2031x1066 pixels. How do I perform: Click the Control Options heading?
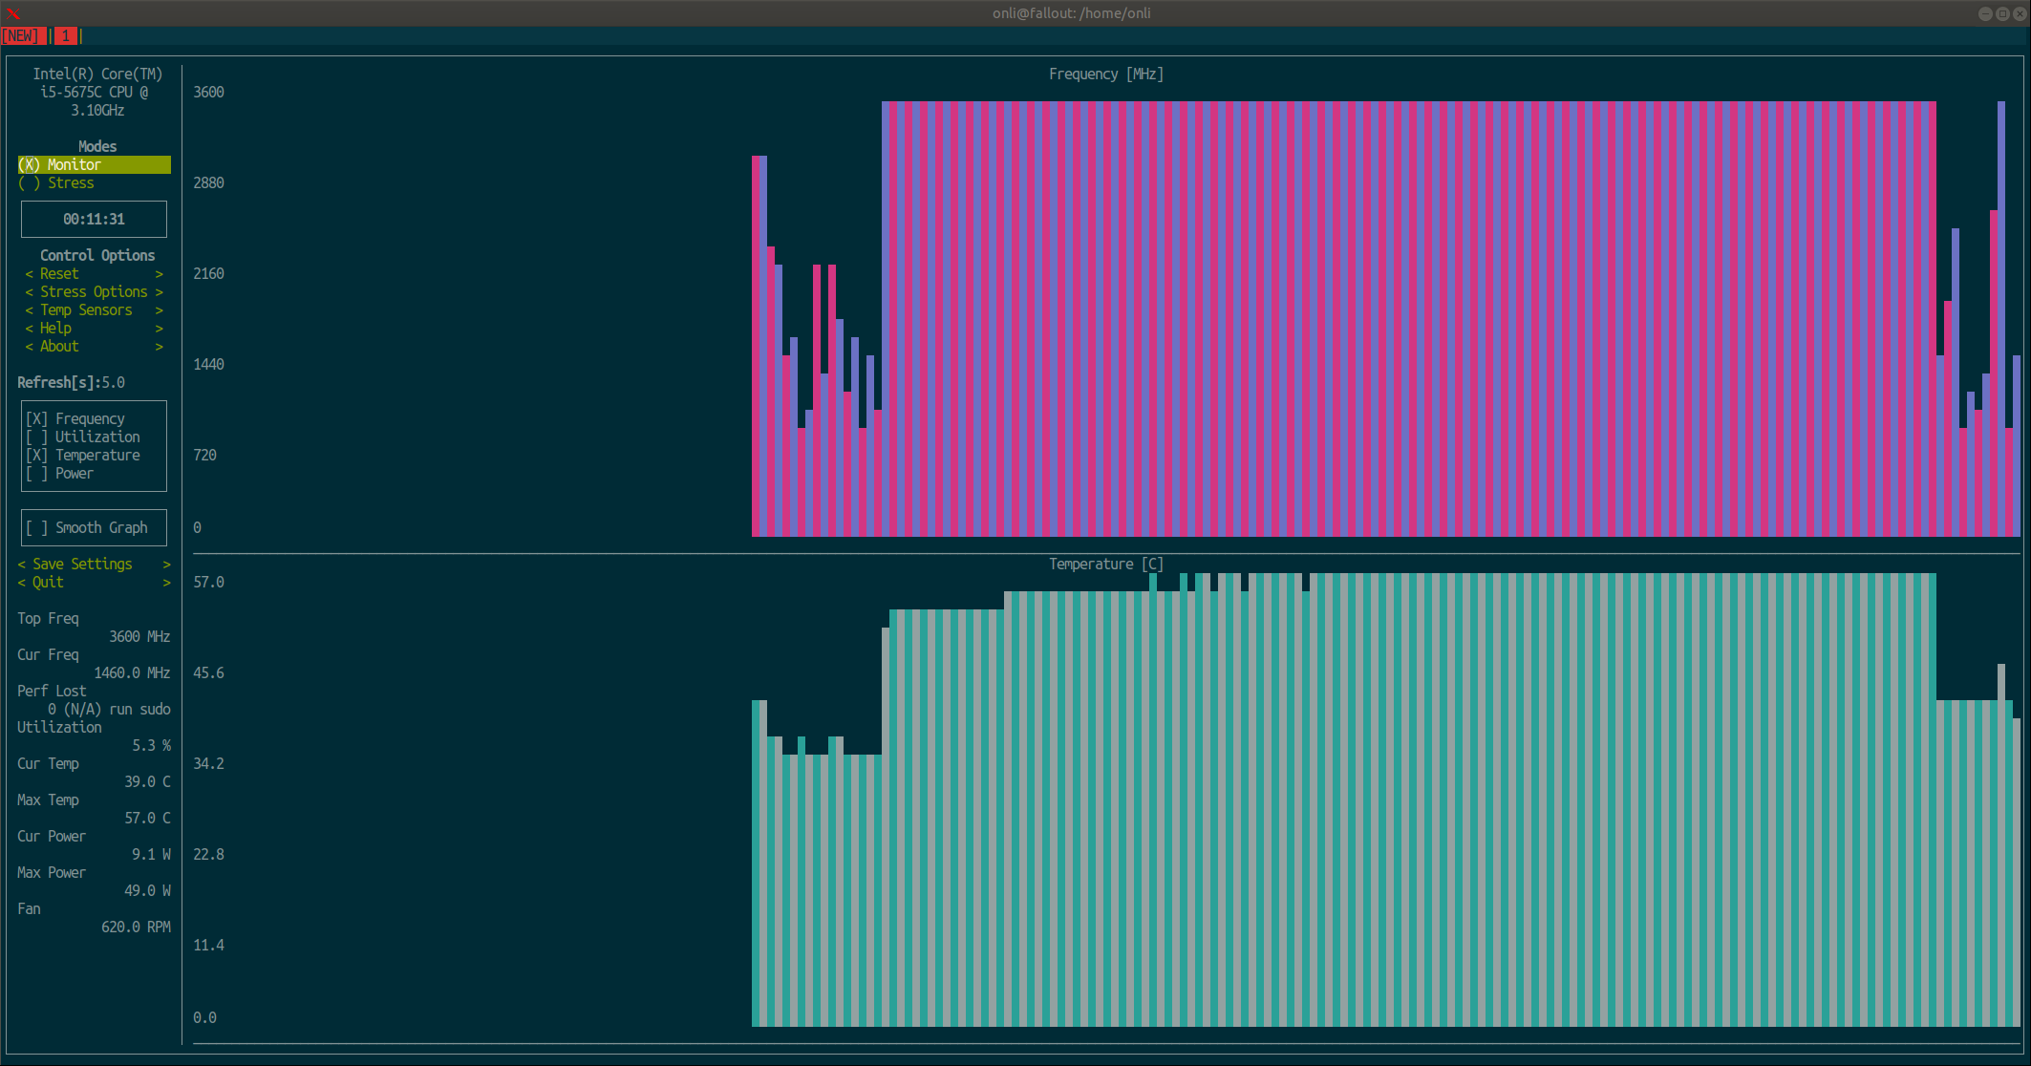(97, 256)
